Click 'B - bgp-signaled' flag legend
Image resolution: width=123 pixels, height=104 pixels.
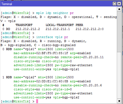pos(16,45)
